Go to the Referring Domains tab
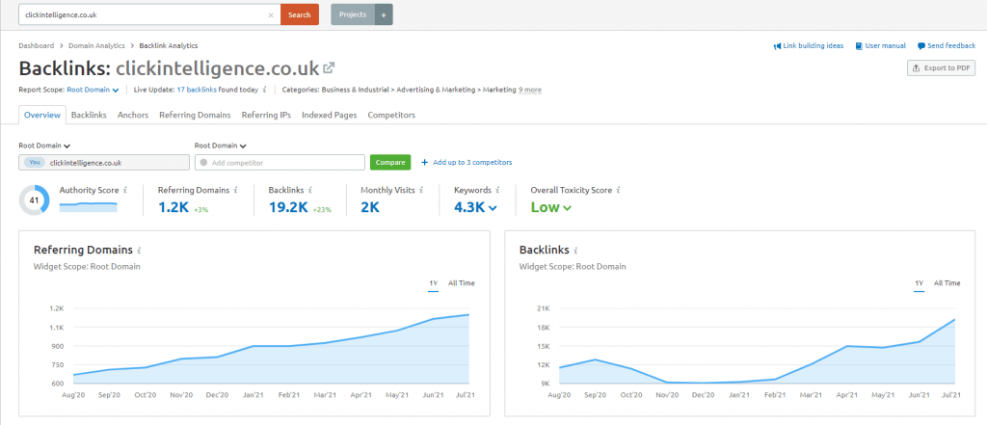This screenshot has width=987, height=425. pyautogui.click(x=195, y=116)
